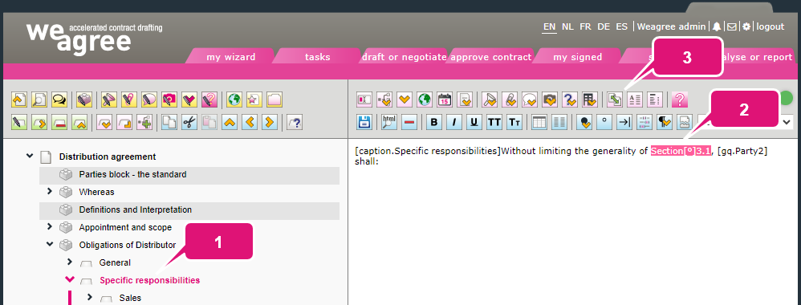The height and width of the screenshot is (305, 801).
Task: Switch language to NL
Action: tap(567, 26)
